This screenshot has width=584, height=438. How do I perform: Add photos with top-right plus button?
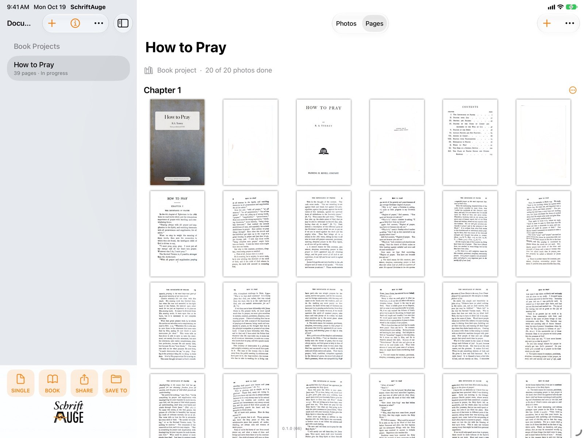(547, 23)
